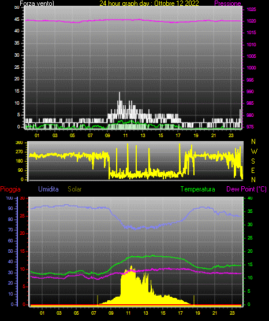Click hour 19 on the bottom graph axis
This screenshot has height=321, width=269.
click(197, 313)
